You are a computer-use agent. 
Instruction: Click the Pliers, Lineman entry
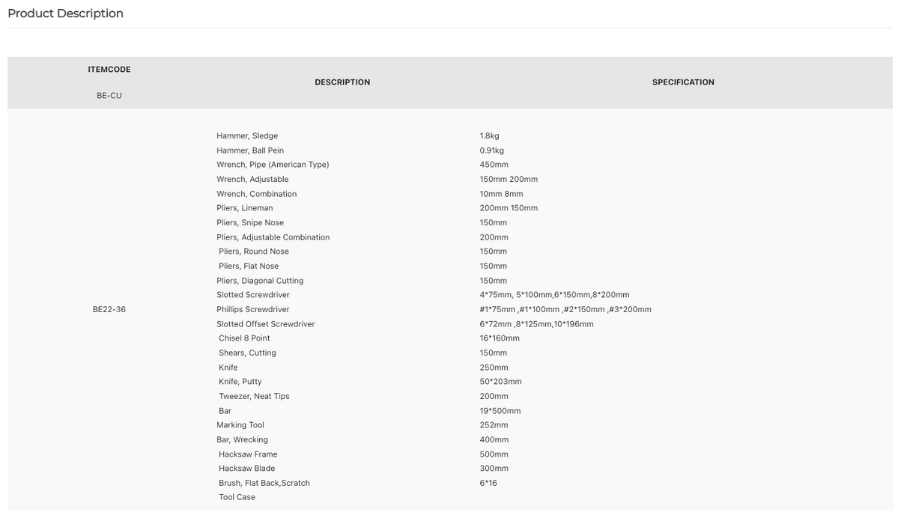pyautogui.click(x=245, y=208)
